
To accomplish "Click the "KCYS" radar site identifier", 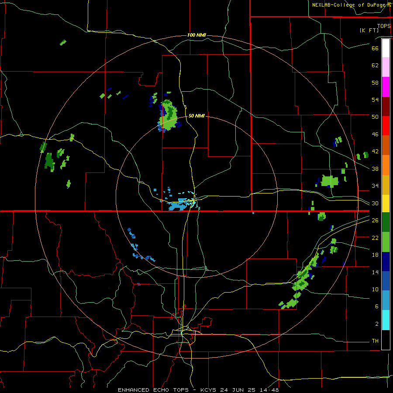I will pos(209,390).
